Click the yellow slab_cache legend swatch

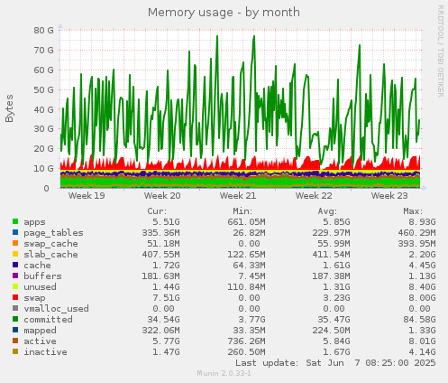15,254
